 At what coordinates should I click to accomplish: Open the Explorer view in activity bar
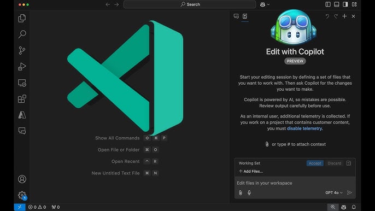point(22,18)
